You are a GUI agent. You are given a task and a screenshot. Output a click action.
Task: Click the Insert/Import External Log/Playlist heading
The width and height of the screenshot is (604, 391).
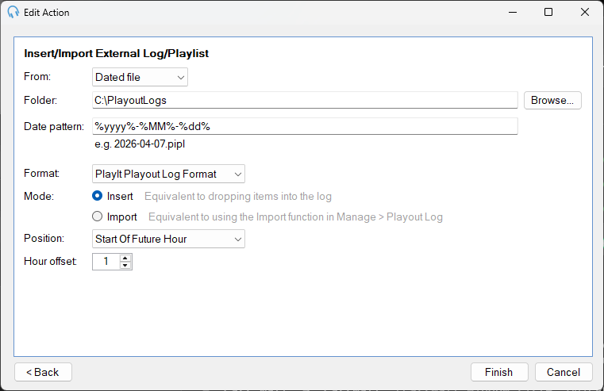117,53
